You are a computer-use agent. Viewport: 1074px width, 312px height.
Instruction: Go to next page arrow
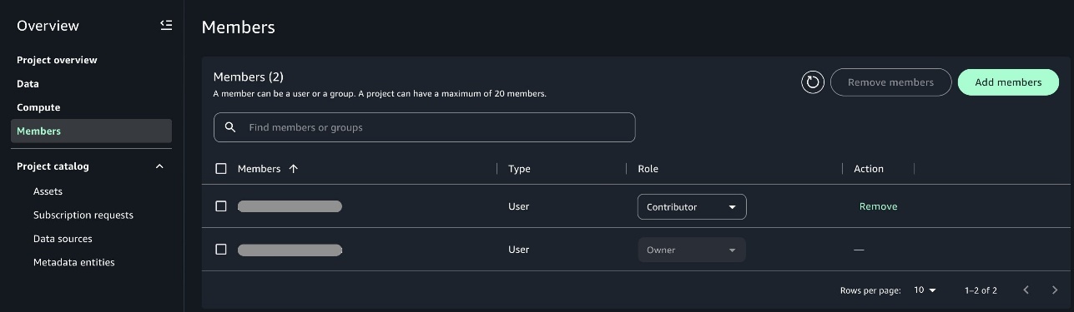(x=1055, y=290)
